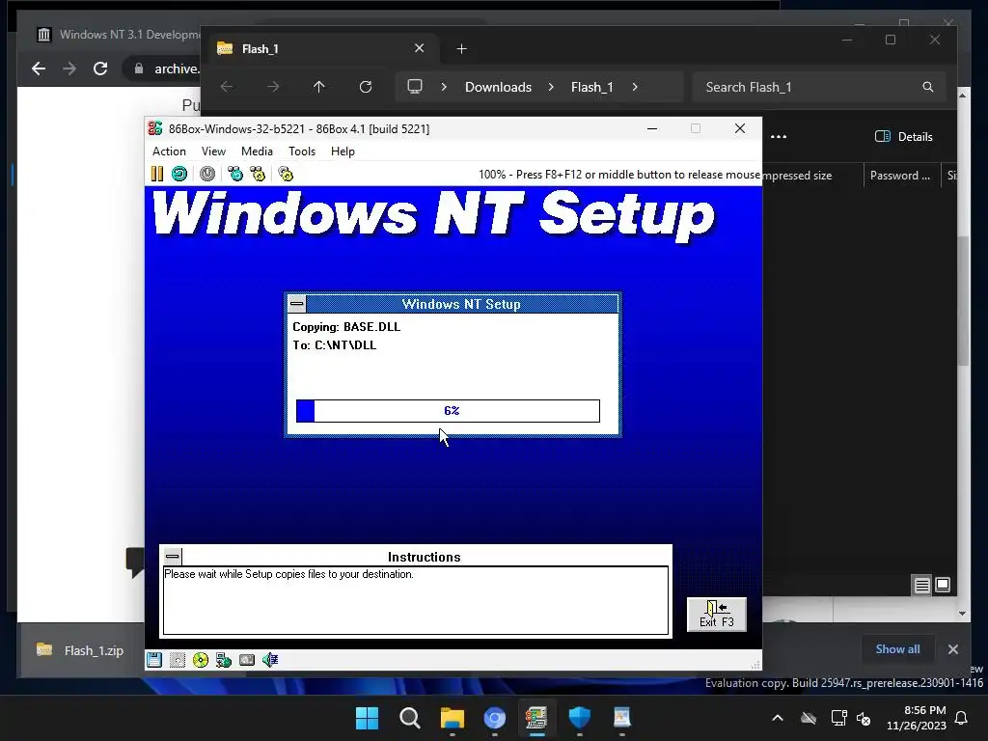Click Chromium browser taskbar icon

tap(495, 718)
